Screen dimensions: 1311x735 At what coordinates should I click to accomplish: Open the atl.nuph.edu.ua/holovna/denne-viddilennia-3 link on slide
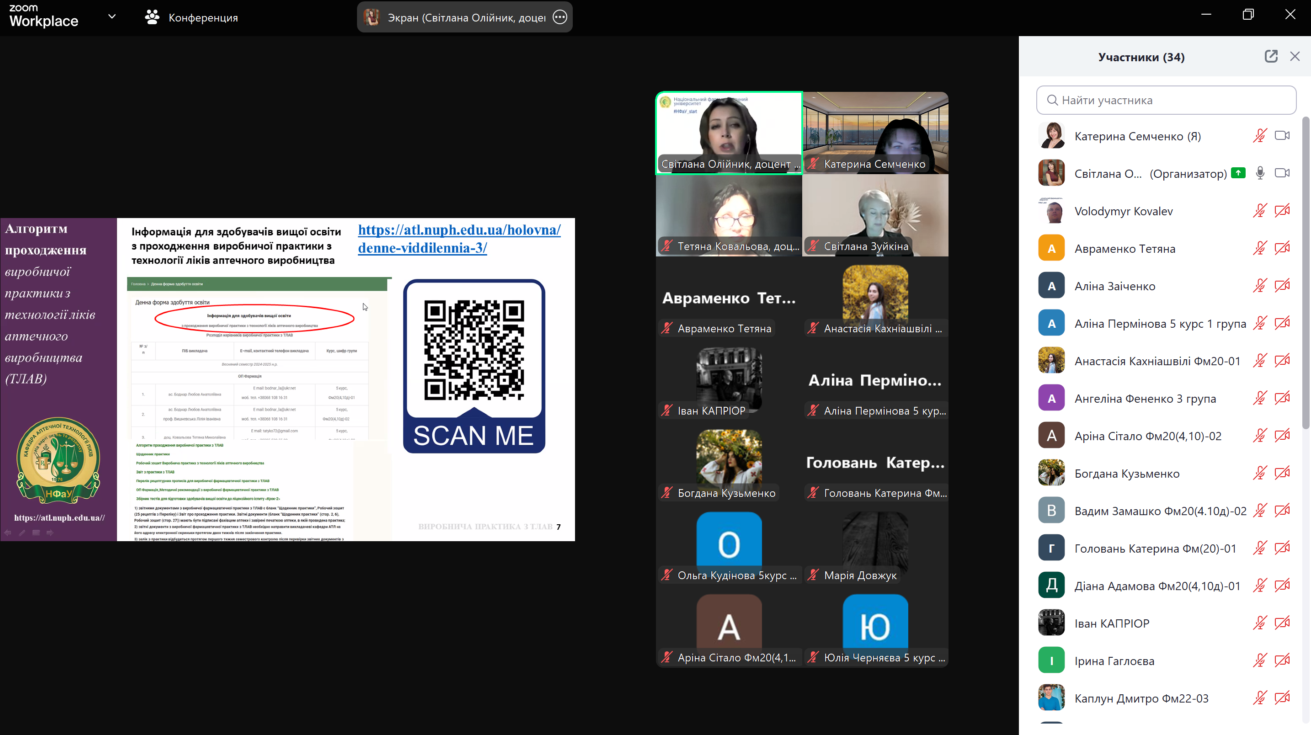click(459, 239)
